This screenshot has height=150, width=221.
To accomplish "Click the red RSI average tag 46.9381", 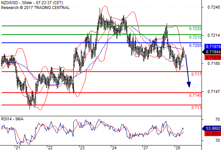I will coord(213,133).
